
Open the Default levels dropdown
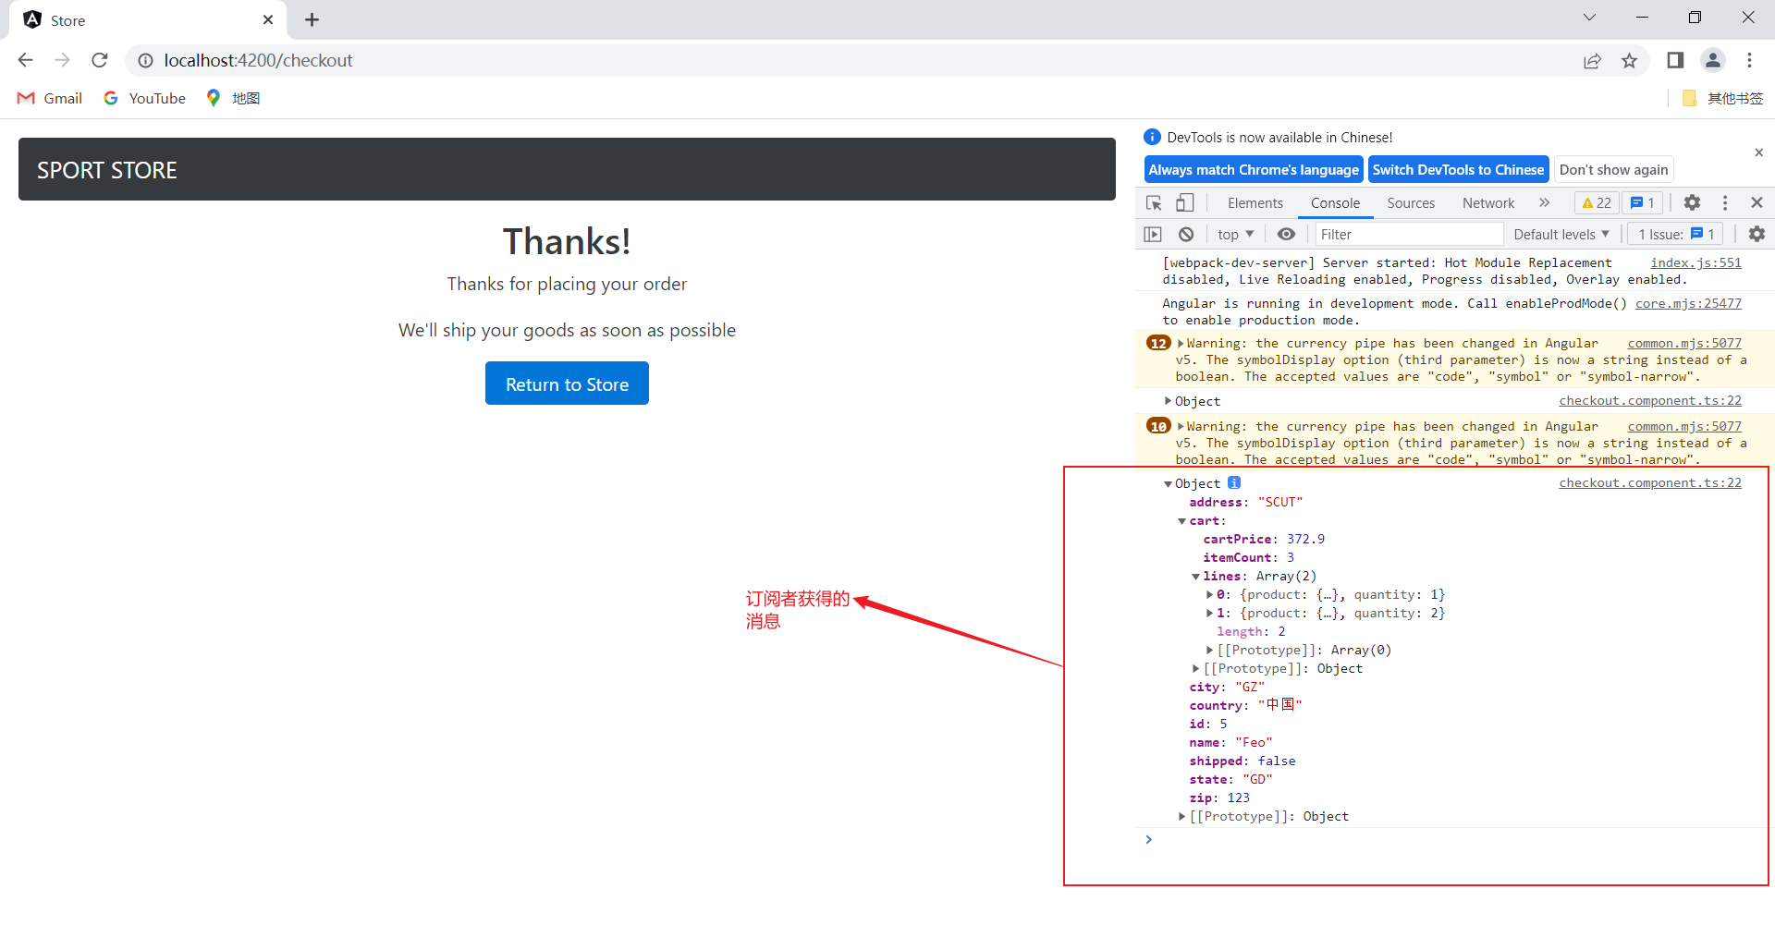[x=1561, y=235]
